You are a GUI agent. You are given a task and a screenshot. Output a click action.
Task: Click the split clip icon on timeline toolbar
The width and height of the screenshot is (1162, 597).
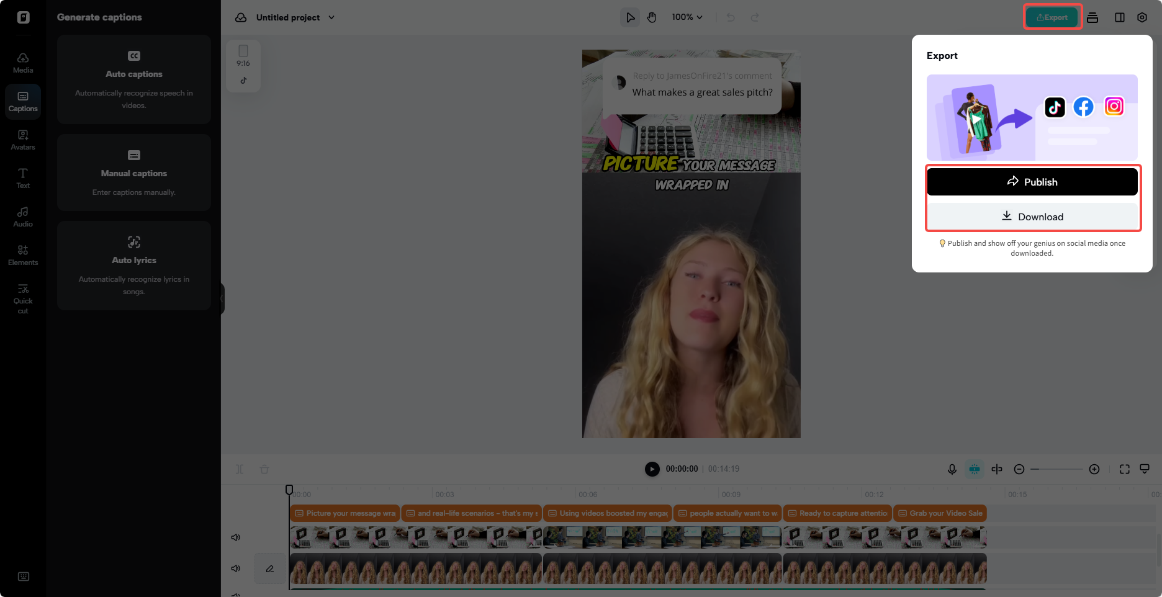click(240, 469)
